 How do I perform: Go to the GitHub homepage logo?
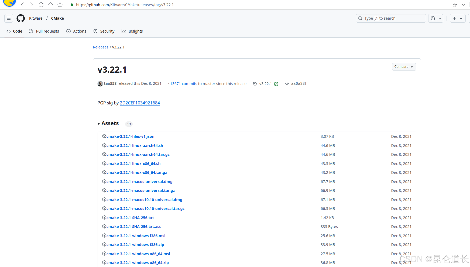click(21, 18)
